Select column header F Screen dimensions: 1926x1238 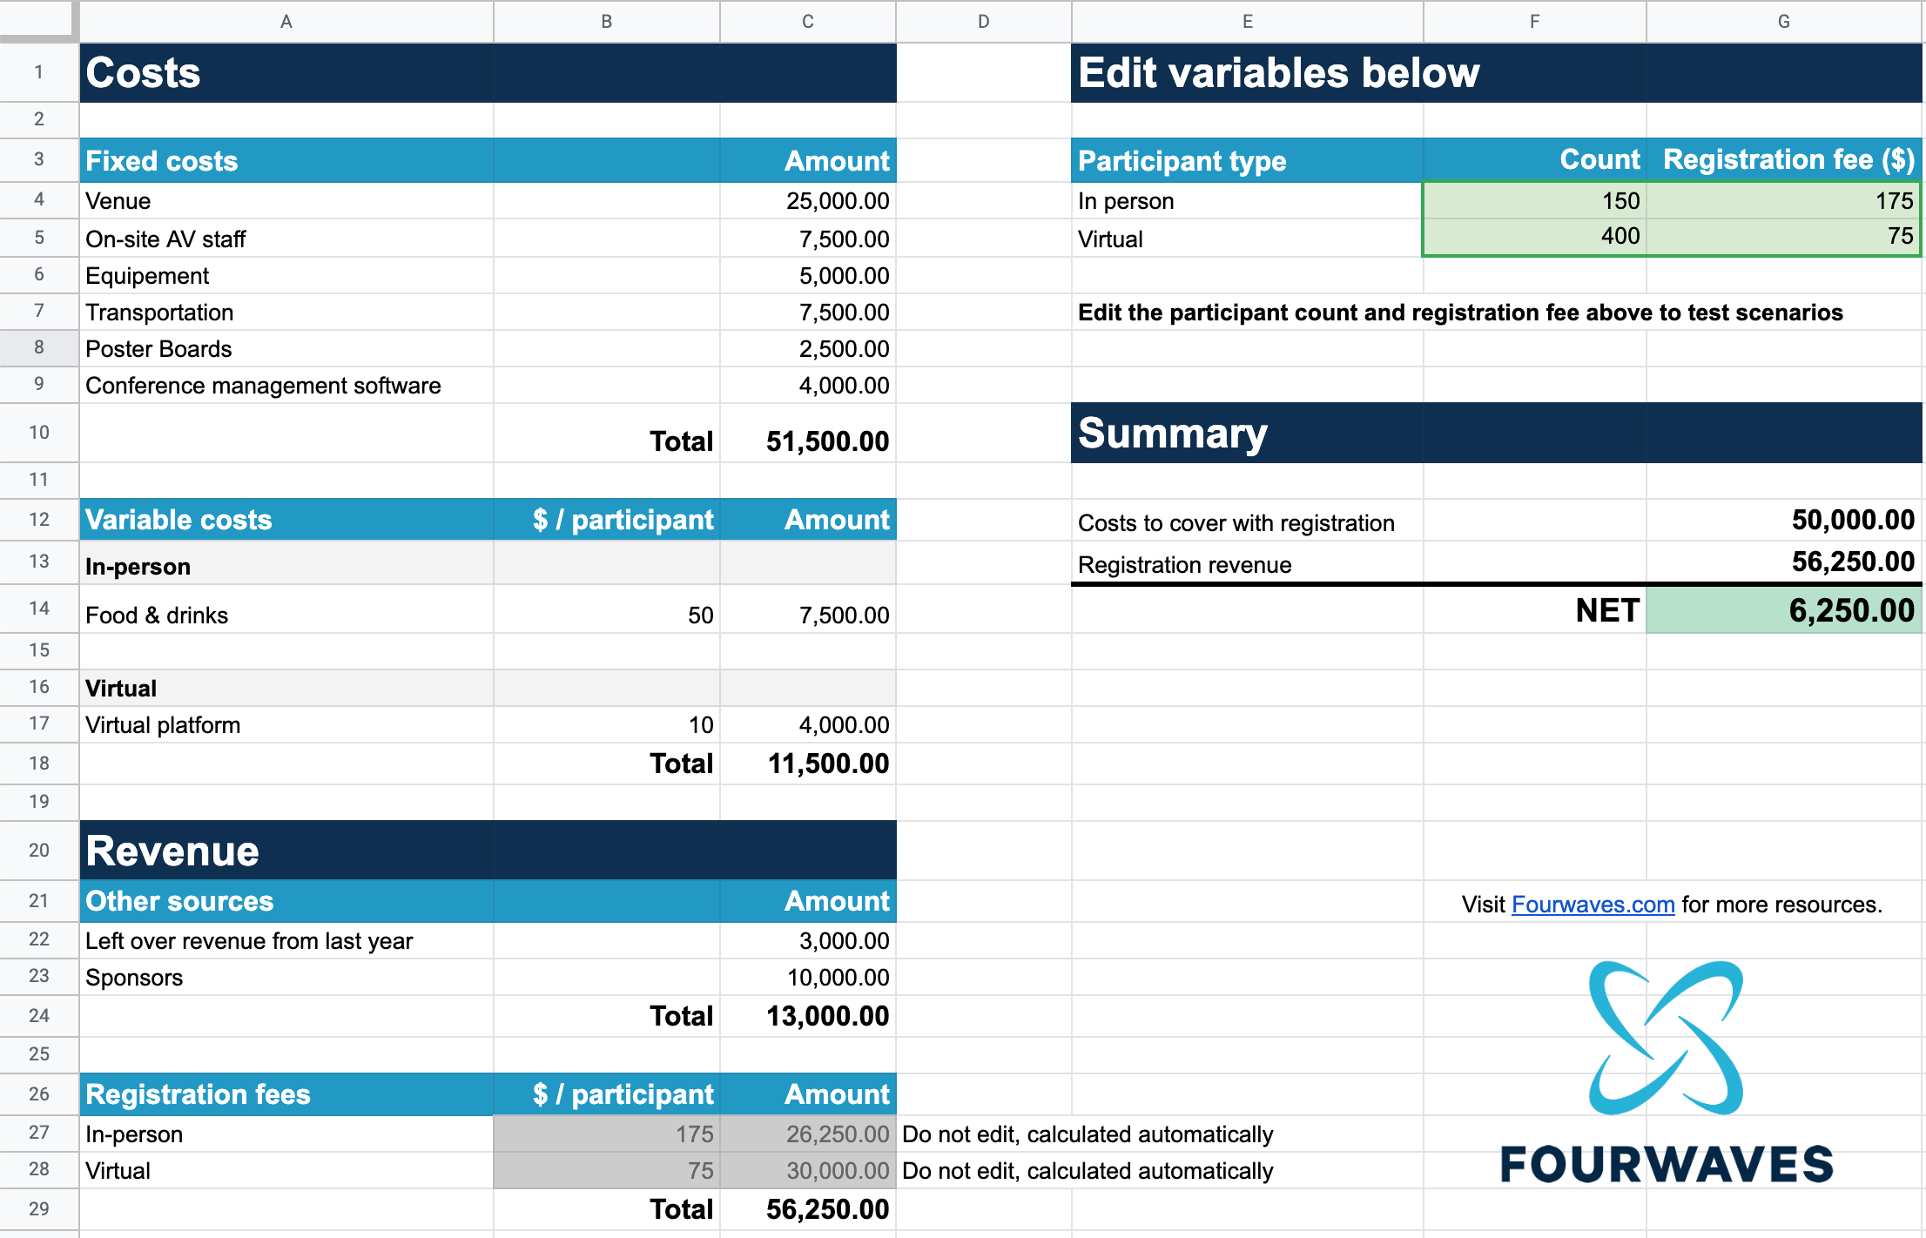click(1534, 22)
